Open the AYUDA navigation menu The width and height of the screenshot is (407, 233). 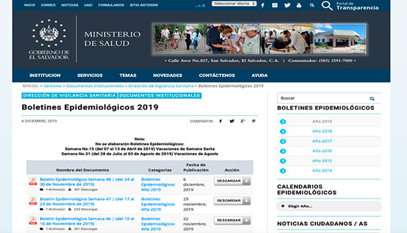(x=259, y=75)
